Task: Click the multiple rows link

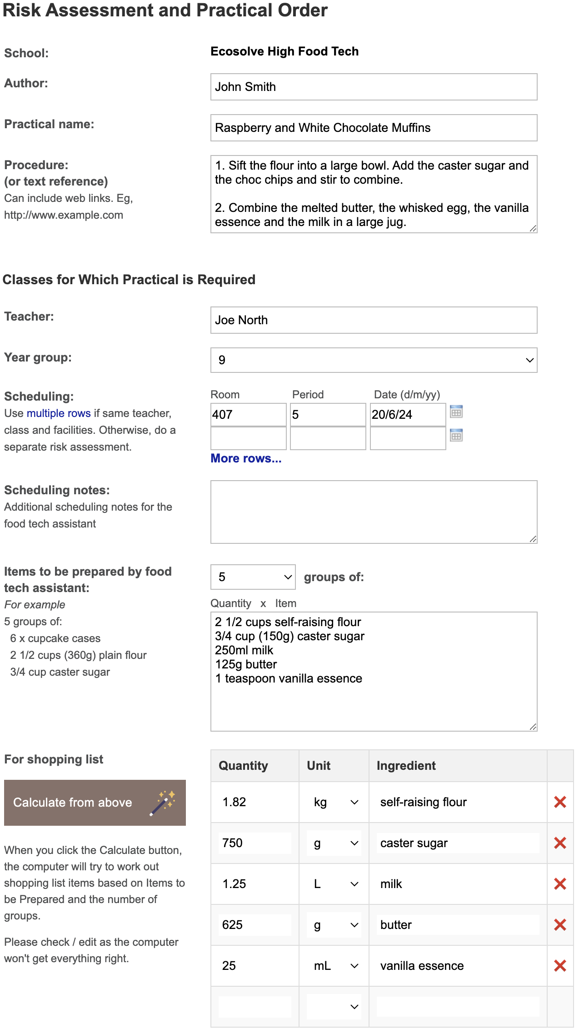Action: [59, 413]
